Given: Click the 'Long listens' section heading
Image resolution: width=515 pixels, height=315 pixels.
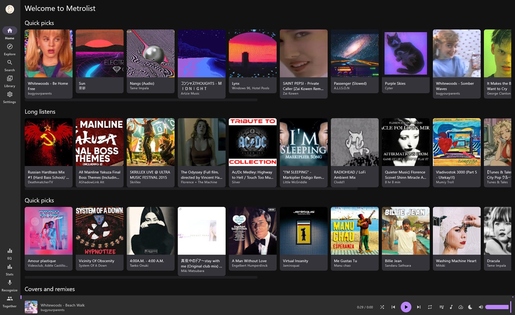Looking at the screenshot, I should [40, 112].
